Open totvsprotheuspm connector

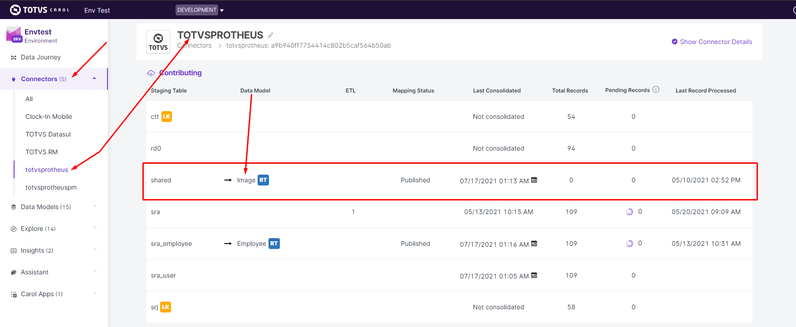tap(51, 187)
